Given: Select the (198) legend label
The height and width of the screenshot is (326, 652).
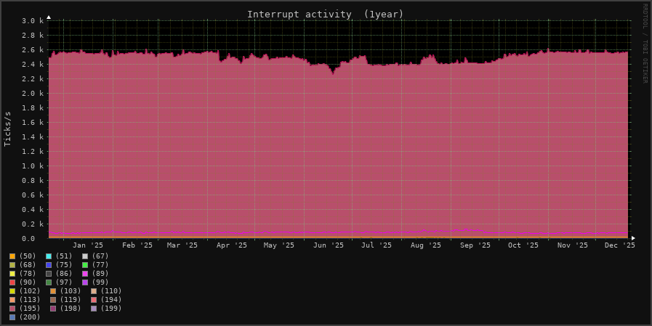Looking at the screenshot, I should 71,309.
